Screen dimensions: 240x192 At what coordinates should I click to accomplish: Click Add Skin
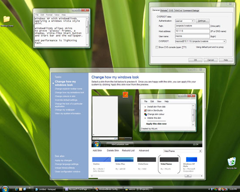(x=97, y=151)
